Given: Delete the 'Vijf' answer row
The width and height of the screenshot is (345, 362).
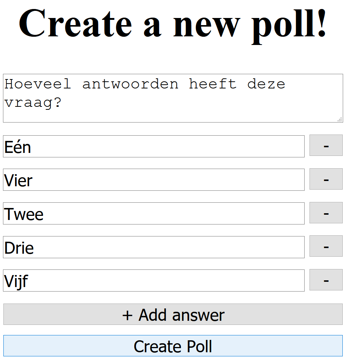Looking at the screenshot, I should pyautogui.click(x=326, y=280).
